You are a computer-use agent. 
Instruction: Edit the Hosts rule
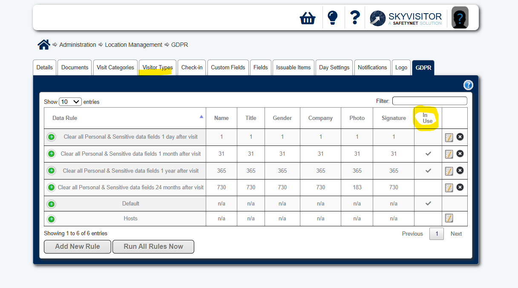click(449, 218)
